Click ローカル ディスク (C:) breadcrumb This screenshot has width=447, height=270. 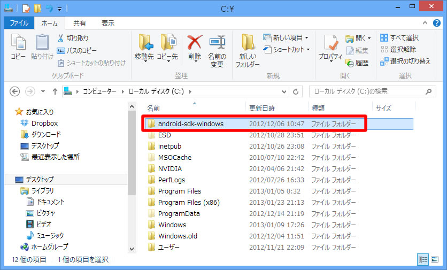click(156, 91)
